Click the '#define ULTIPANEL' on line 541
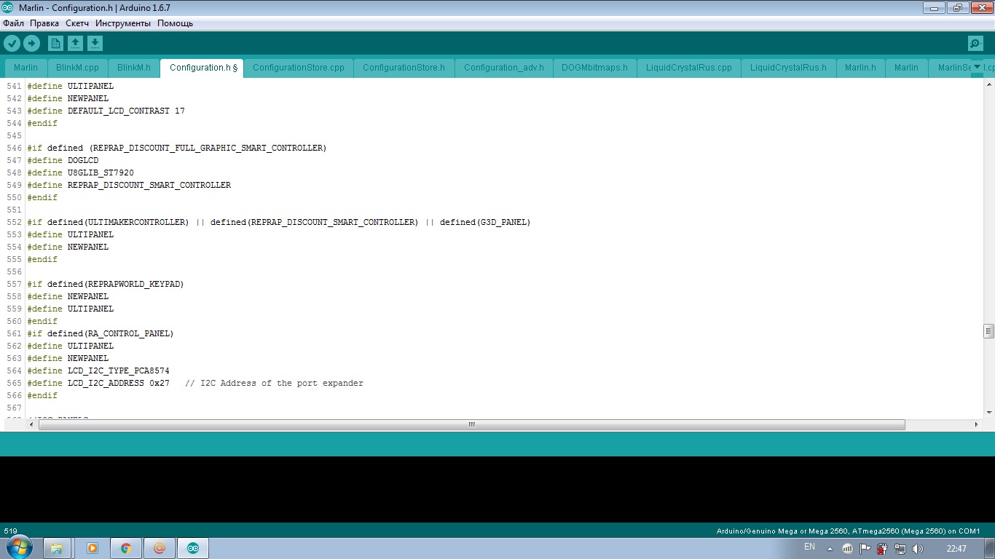 70,86
